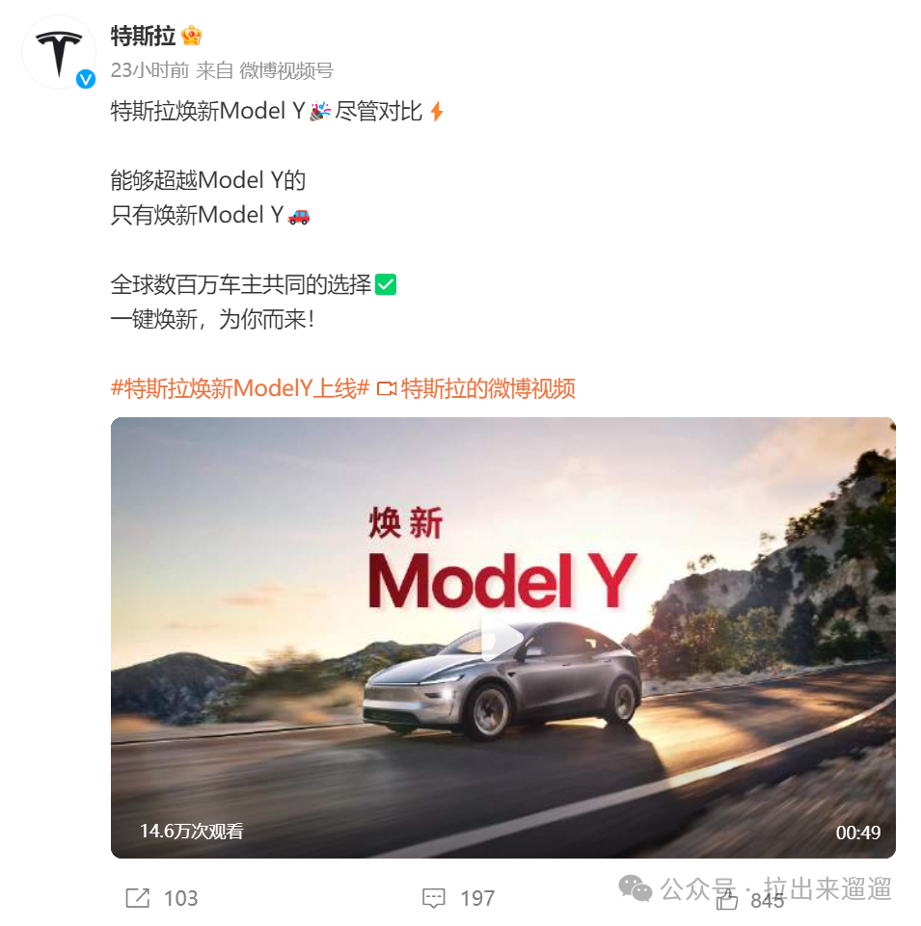Open hashtag #特斯拉焕新ModelY上线#
The width and height of the screenshot is (921, 926).
[x=240, y=388]
